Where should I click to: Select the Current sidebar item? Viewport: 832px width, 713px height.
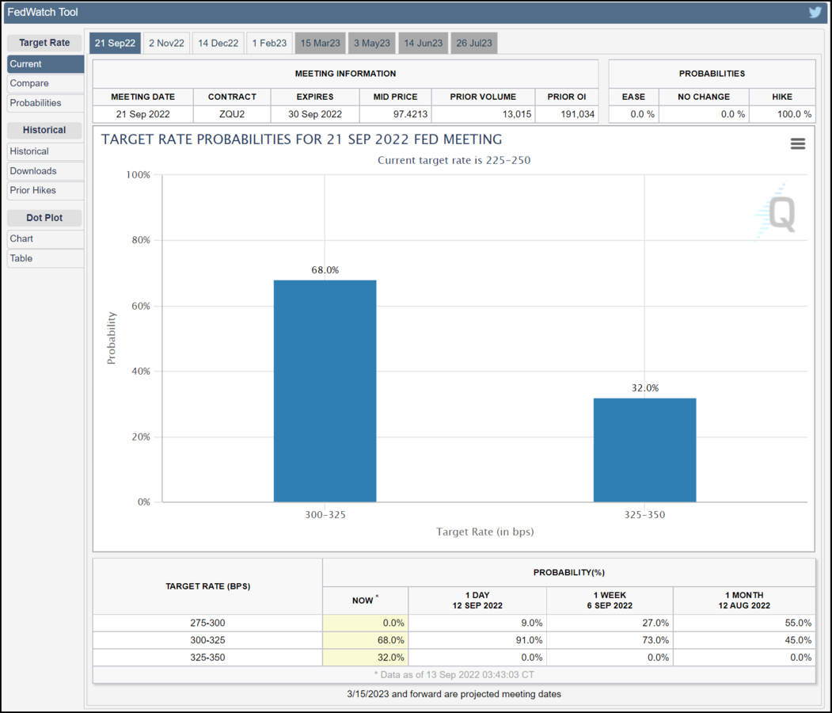44,64
